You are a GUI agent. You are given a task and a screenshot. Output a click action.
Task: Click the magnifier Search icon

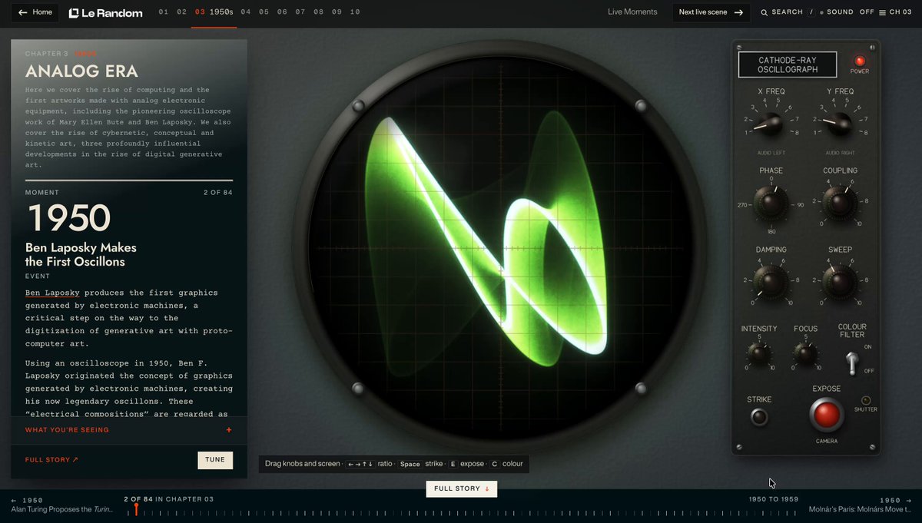(764, 12)
